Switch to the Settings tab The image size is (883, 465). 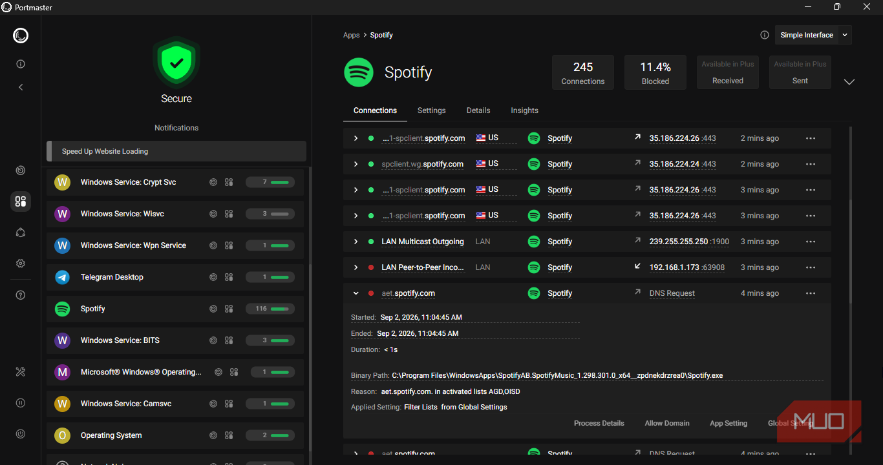431,110
